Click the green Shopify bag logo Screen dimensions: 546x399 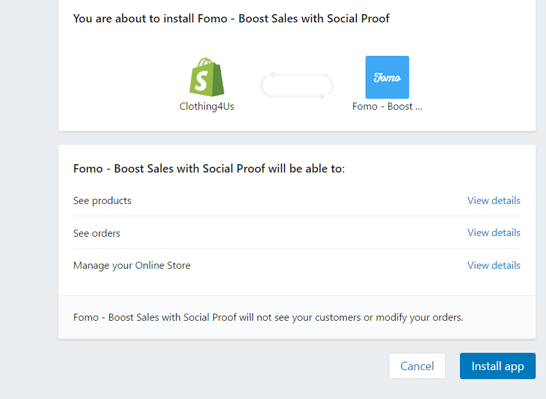207,77
